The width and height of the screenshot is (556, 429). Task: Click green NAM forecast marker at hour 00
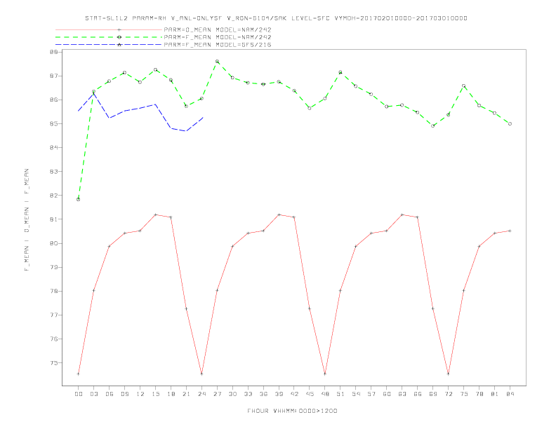point(79,200)
